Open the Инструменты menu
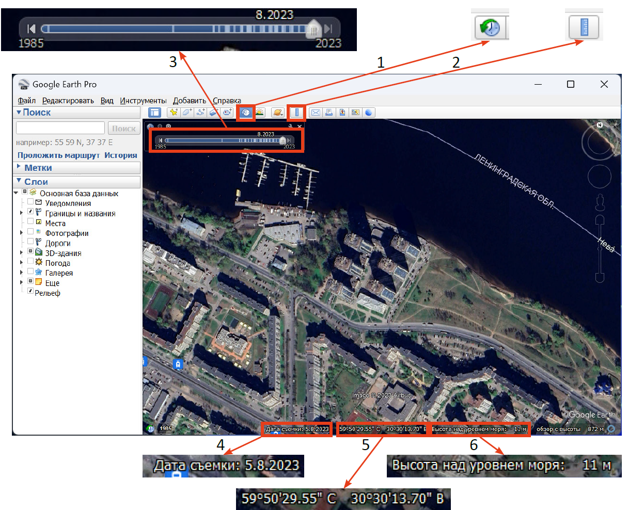Viewport: 628px width, 510px height. 143,101
